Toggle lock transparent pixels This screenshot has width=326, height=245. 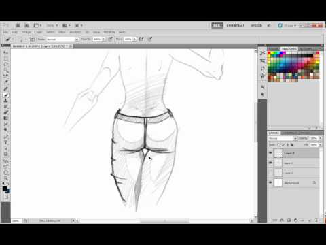click(279, 145)
